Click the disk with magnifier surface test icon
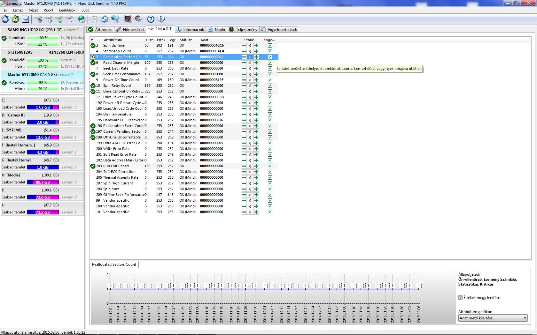The width and height of the screenshot is (537, 335). click(69, 19)
